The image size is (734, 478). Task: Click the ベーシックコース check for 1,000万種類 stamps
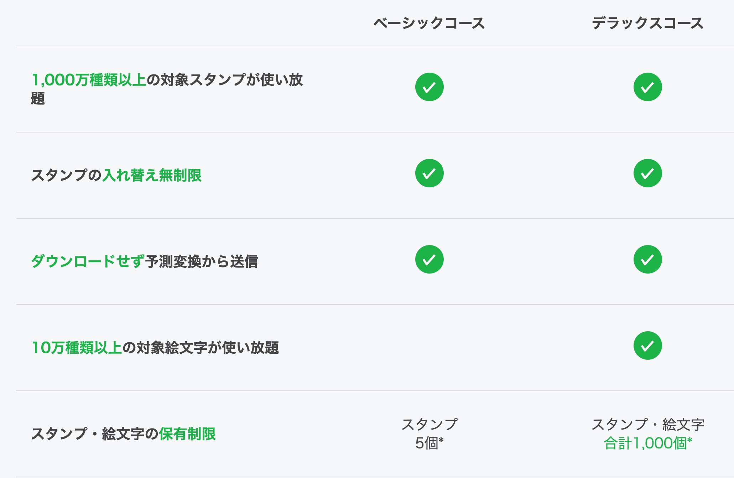tap(429, 87)
